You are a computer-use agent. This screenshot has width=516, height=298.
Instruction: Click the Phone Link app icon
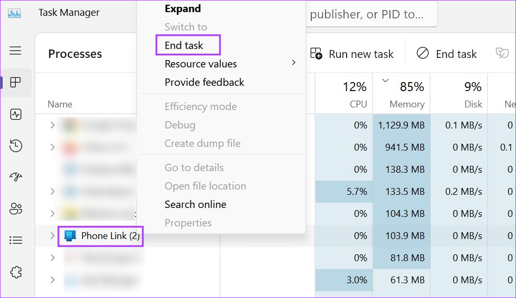pos(70,236)
